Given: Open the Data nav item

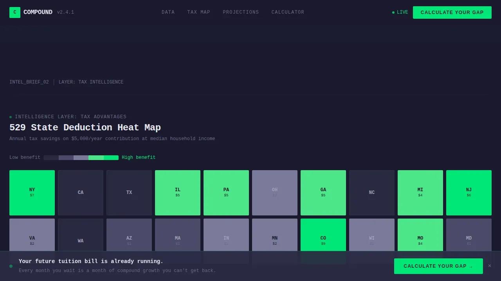Looking at the screenshot, I should (x=168, y=12).
